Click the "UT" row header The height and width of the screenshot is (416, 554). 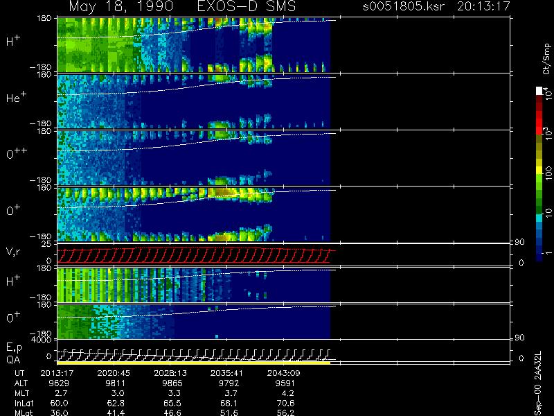click(20, 373)
